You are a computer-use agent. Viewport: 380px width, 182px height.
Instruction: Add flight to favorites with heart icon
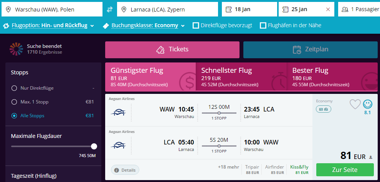coord(355,104)
